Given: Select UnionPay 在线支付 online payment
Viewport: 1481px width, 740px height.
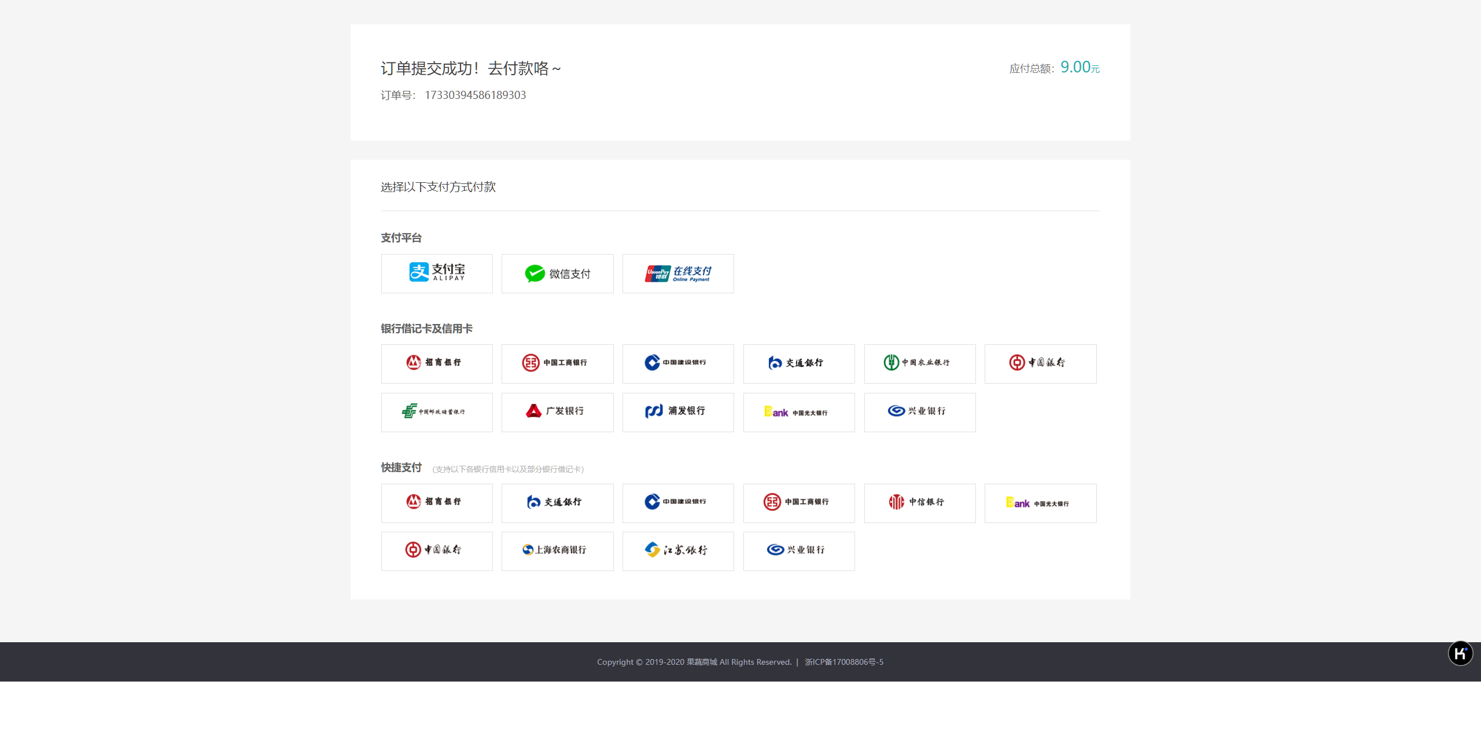Looking at the screenshot, I should (678, 274).
